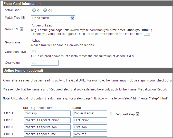Viewport: 173px width, 138px height.
Task: Open the Tips link
Action: pyautogui.click(x=147, y=34)
